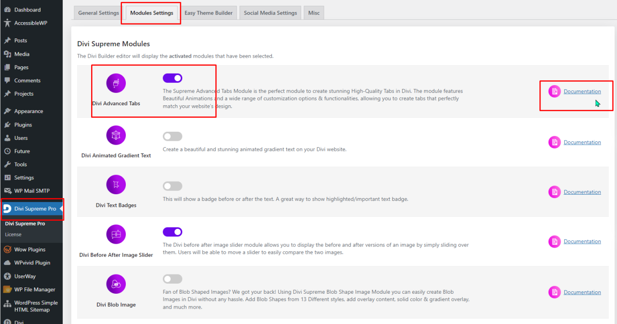Click the Divi Animated Gradient Text module icon
Viewport: 617px width, 324px height.
click(x=116, y=136)
